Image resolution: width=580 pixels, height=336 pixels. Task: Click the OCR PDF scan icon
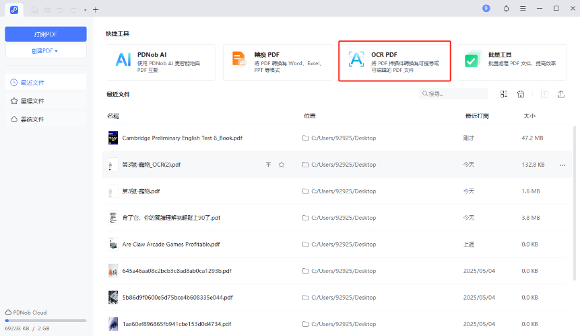click(x=356, y=59)
